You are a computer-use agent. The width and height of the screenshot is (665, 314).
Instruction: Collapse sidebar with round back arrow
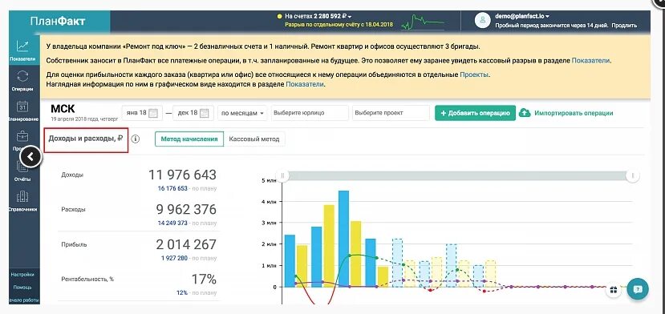30,157
